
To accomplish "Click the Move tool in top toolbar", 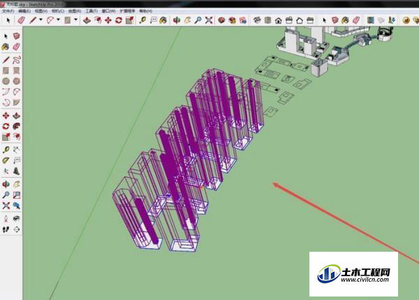I will pos(108,20).
